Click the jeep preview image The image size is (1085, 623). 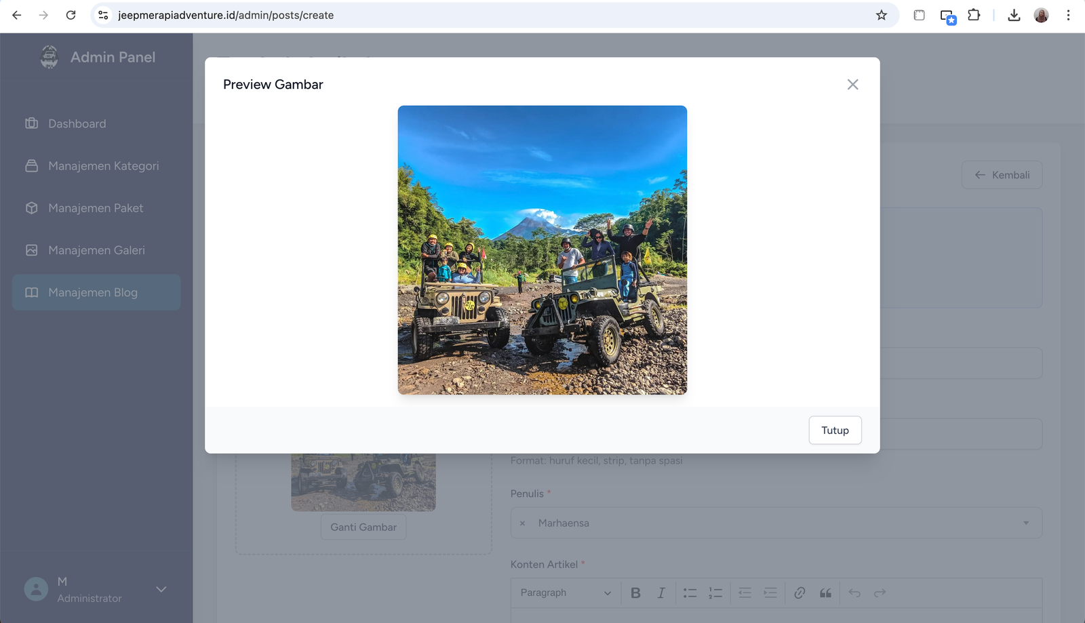point(542,250)
